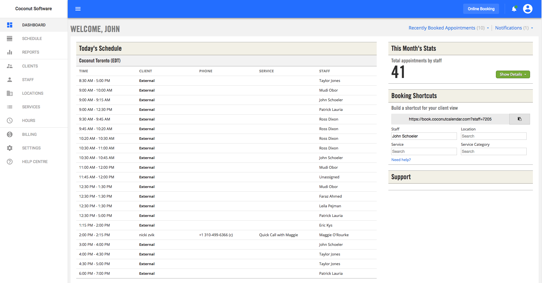Open the user account avatar icon
The height and width of the screenshot is (283, 542).
528,9
